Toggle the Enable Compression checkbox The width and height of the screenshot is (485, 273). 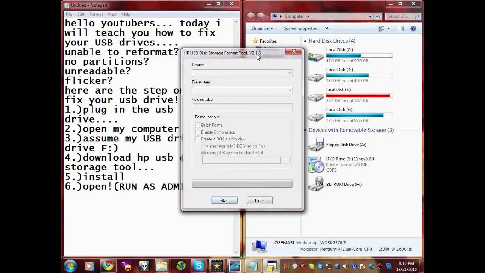[197, 132]
